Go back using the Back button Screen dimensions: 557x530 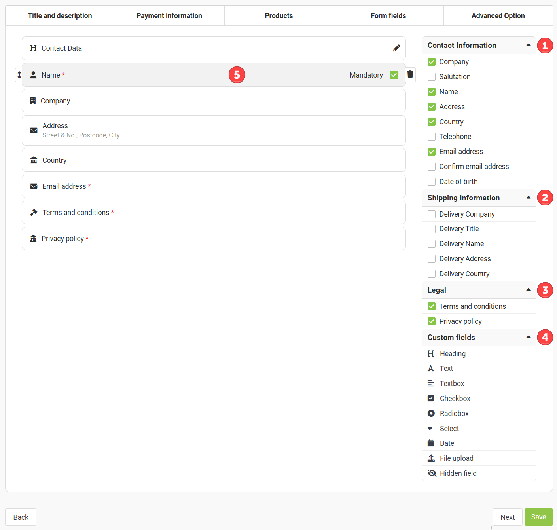[21, 517]
